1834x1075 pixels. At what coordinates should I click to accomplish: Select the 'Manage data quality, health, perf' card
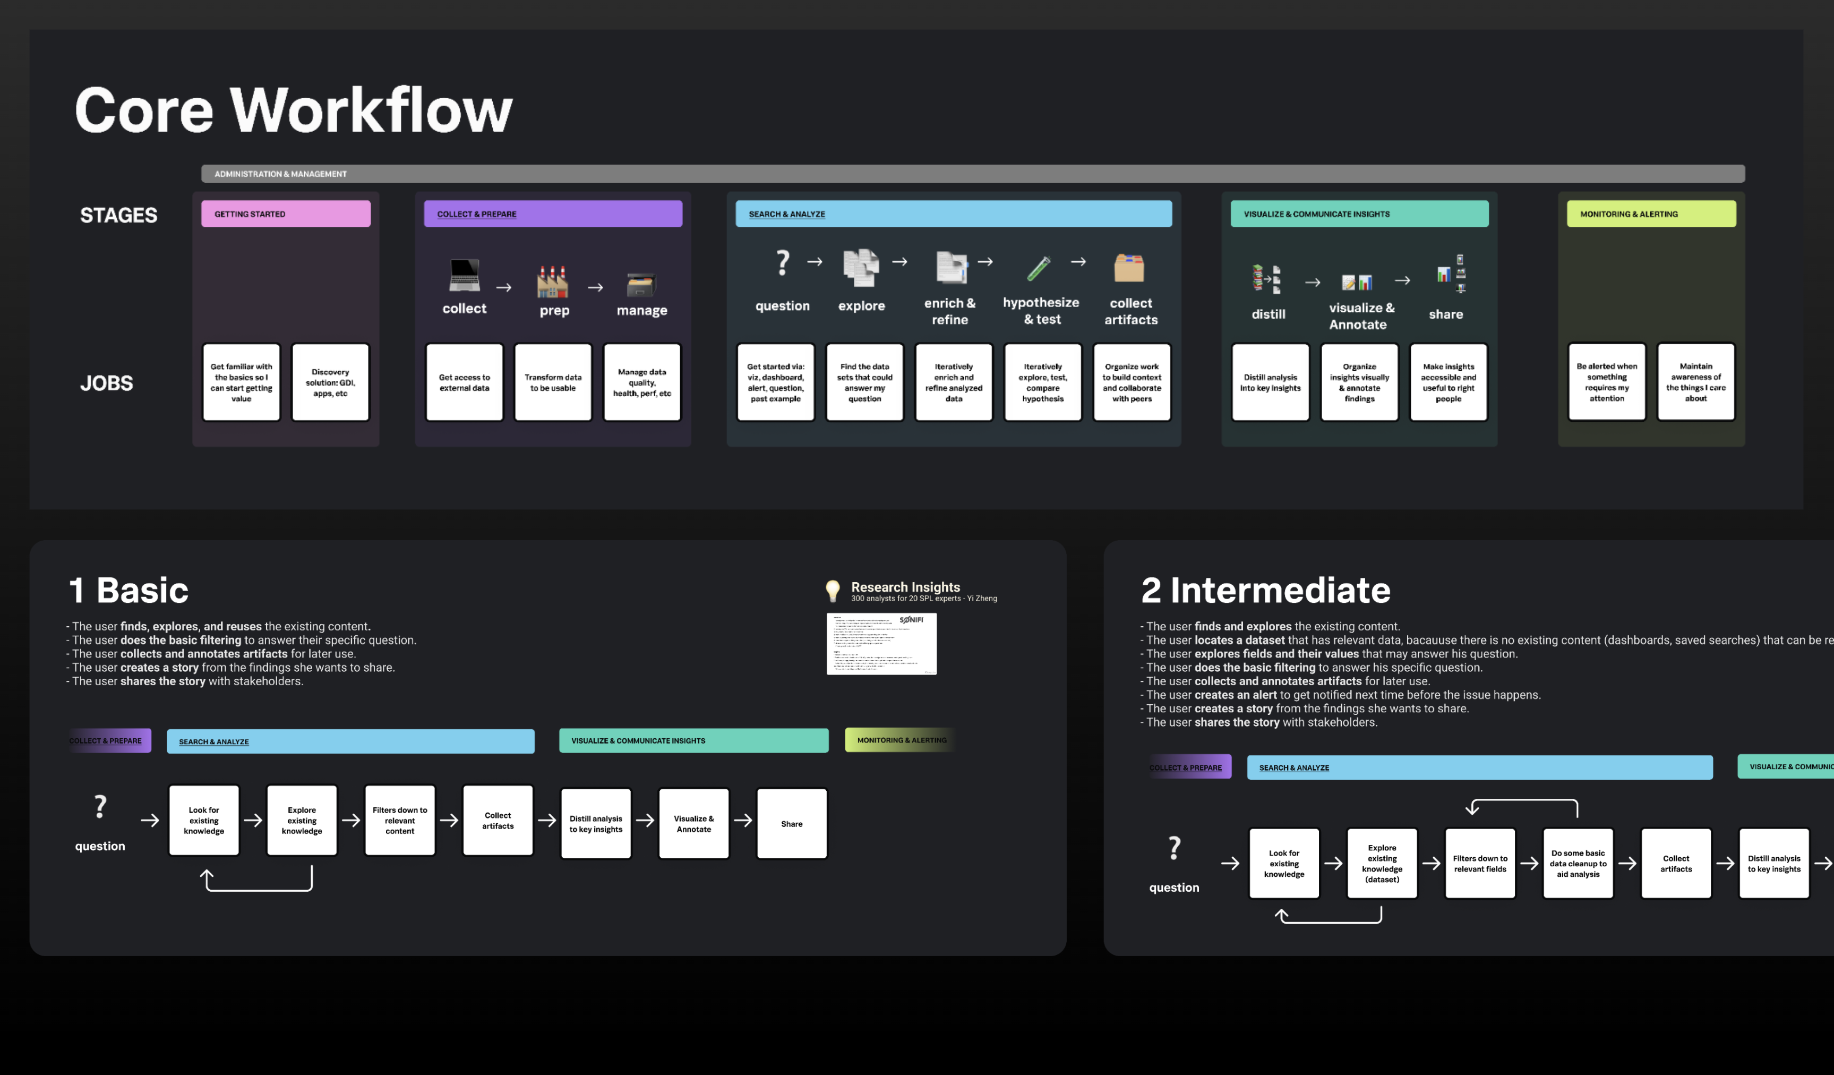pos(641,383)
